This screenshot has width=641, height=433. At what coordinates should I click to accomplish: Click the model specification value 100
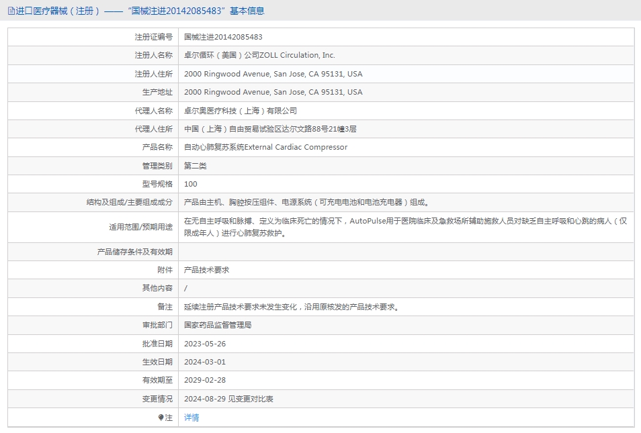tap(191, 184)
